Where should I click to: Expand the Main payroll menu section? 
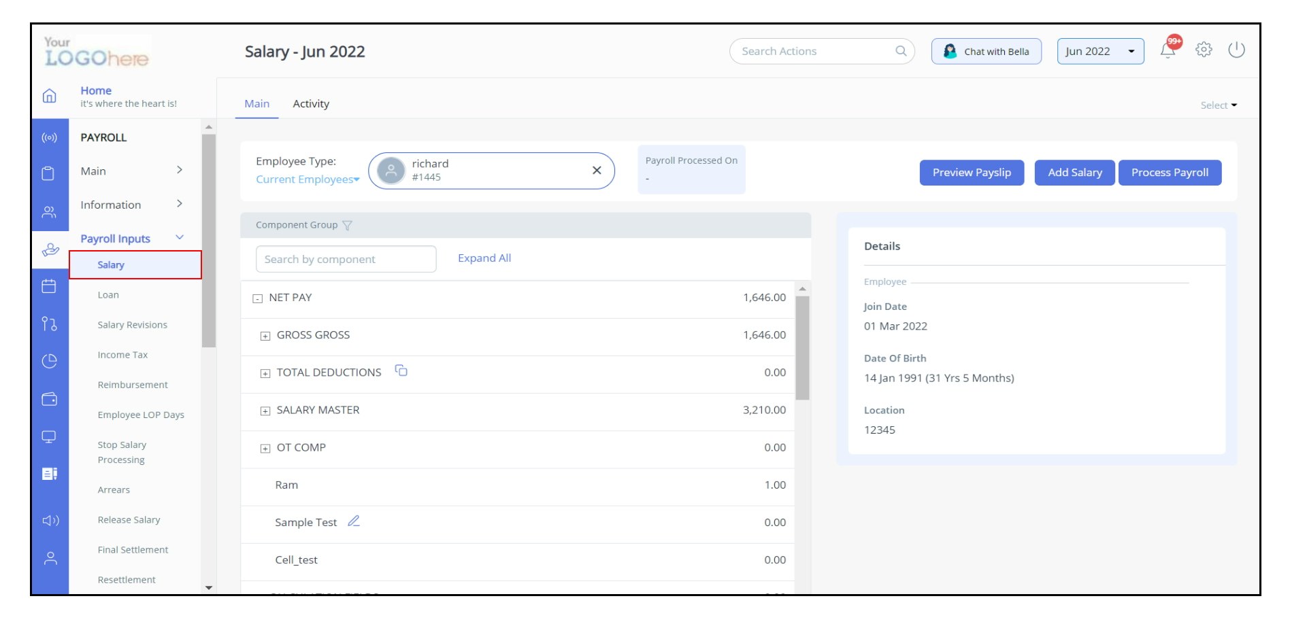(132, 171)
